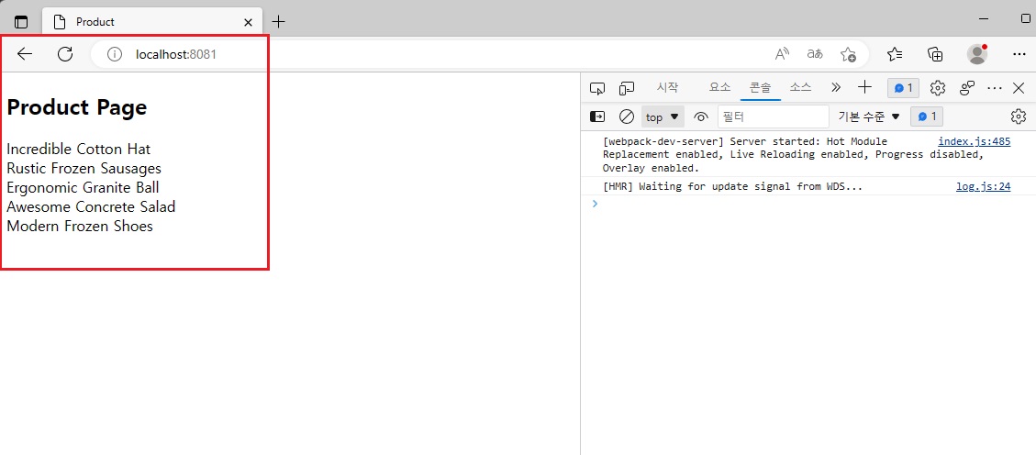The image size is (1036, 455).
Task: Open console settings gear
Action: [x=1019, y=117]
